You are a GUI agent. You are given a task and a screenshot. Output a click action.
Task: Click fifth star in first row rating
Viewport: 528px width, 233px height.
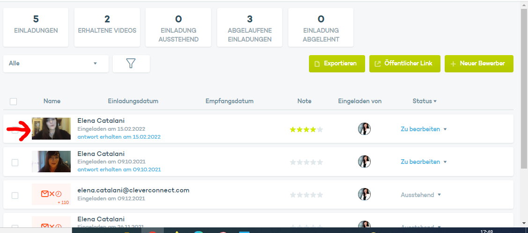pos(320,129)
